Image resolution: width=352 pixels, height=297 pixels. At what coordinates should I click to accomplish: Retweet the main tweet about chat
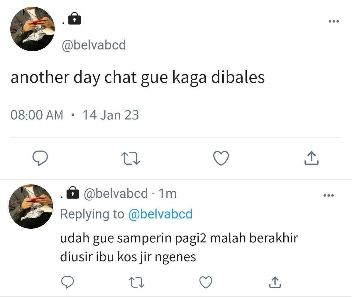[131, 158]
